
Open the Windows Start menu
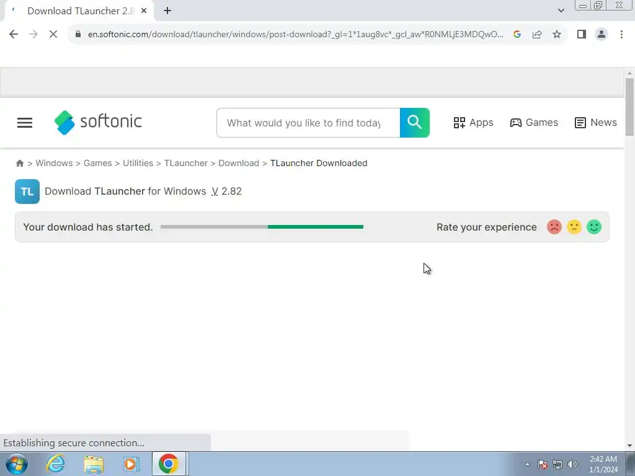17,464
